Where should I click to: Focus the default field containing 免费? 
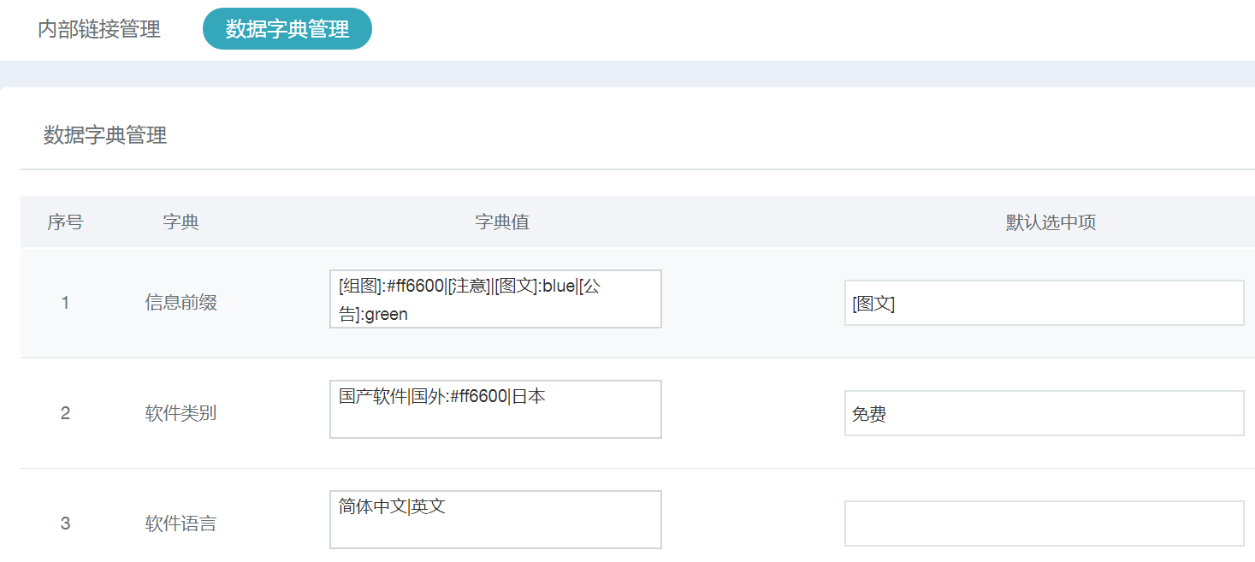(1044, 413)
